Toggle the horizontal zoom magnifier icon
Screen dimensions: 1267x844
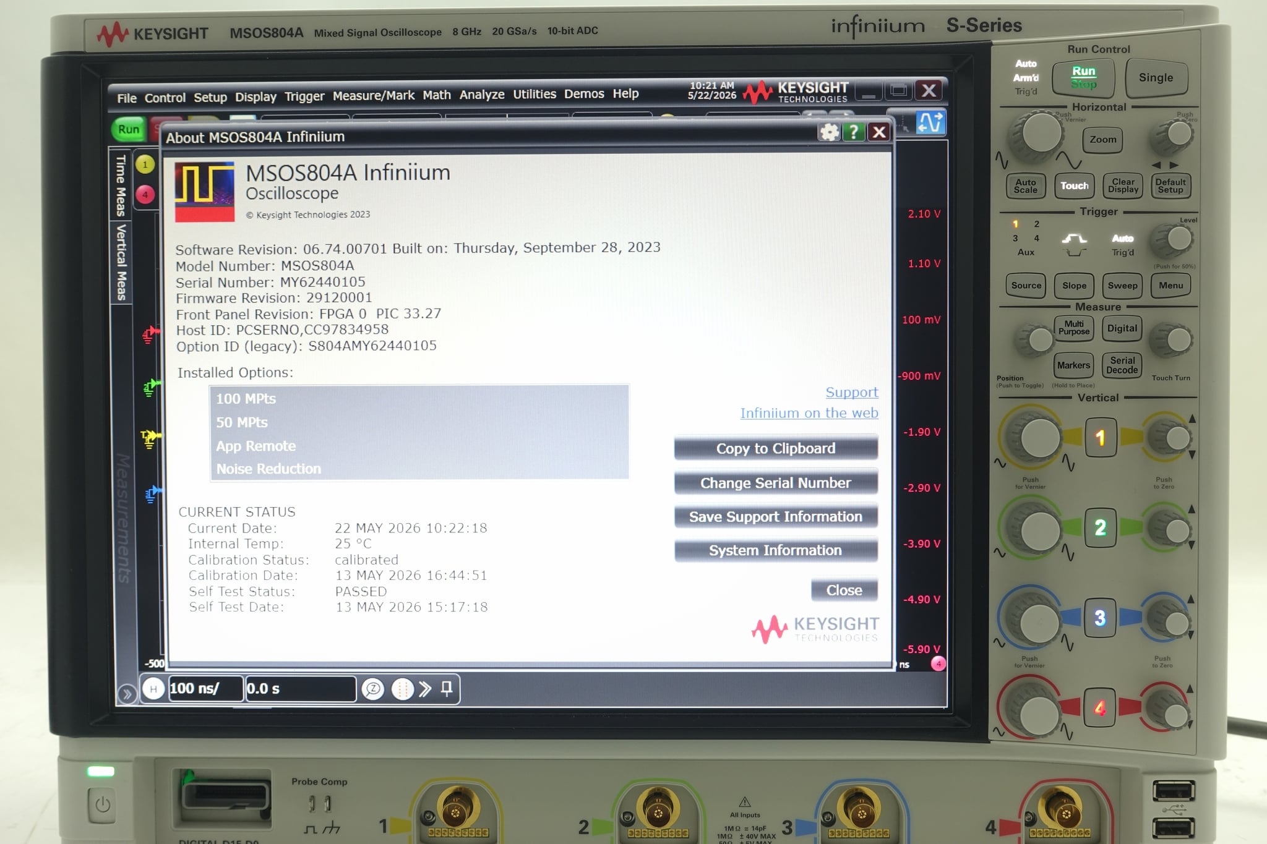click(373, 689)
